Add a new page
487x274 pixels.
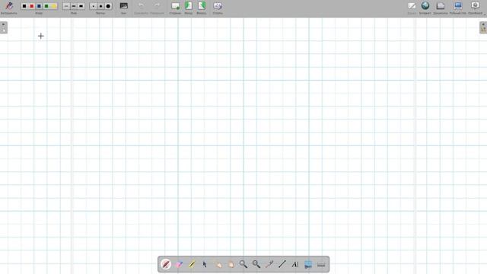(176, 6)
